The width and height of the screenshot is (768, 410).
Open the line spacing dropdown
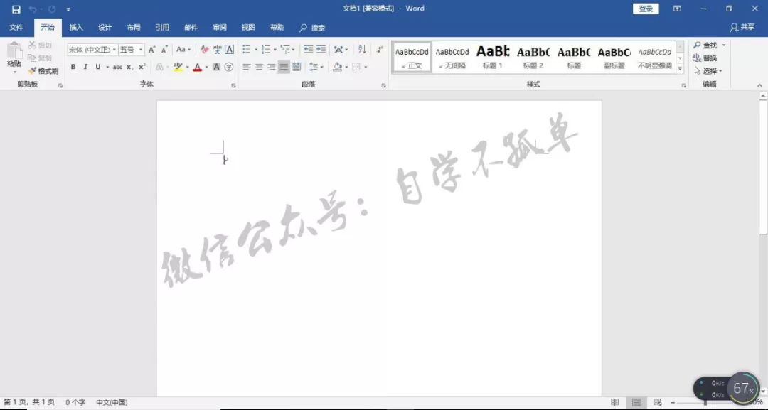point(316,67)
